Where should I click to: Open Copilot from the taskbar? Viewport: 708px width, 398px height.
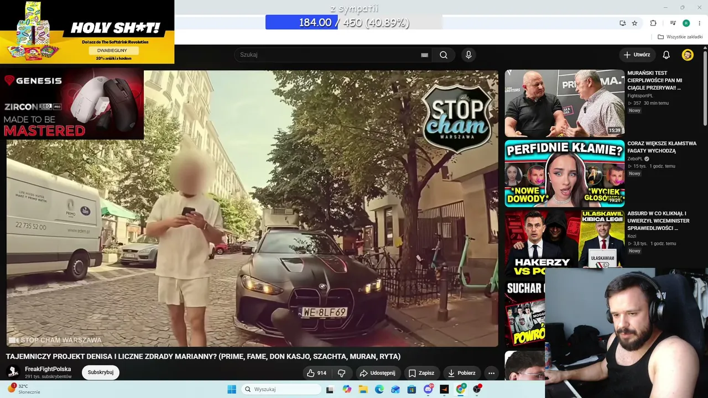pos(347,389)
